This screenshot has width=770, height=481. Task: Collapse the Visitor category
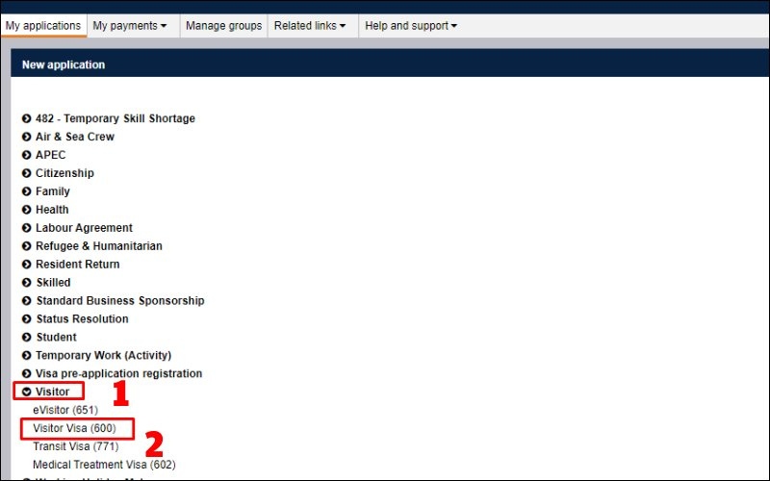pyautogui.click(x=27, y=392)
